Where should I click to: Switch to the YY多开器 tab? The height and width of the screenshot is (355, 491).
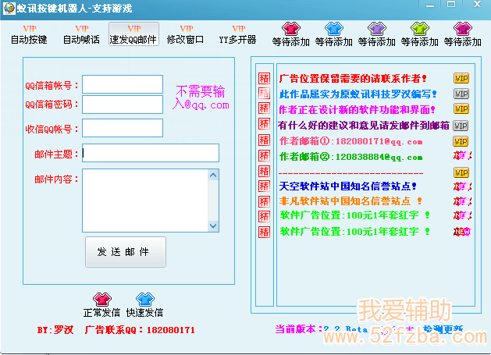pyautogui.click(x=238, y=34)
